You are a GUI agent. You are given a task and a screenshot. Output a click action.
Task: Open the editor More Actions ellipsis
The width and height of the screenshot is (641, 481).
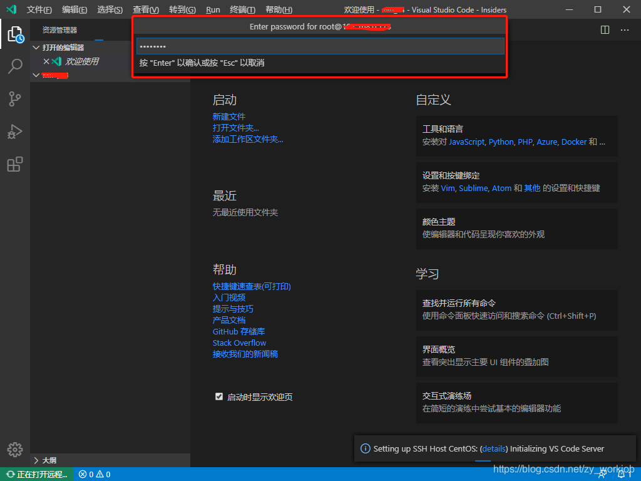tap(625, 30)
